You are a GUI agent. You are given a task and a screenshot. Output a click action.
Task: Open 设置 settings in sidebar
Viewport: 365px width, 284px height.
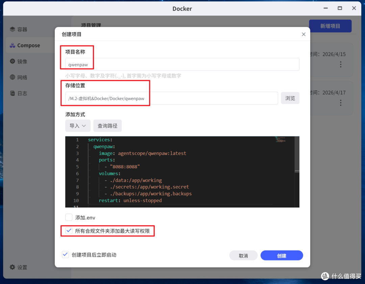click(x=19, y=267)
